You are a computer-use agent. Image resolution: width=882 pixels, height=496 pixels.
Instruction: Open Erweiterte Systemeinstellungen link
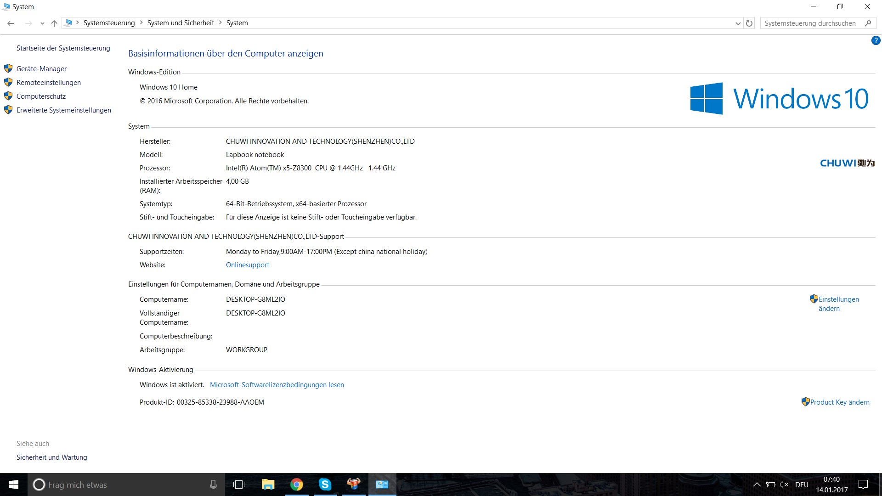point(64,110)
